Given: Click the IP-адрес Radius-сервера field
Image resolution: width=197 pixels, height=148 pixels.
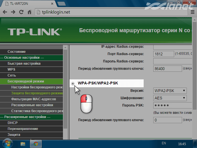Looking at the screenshot, I should [x=172, y=47].
